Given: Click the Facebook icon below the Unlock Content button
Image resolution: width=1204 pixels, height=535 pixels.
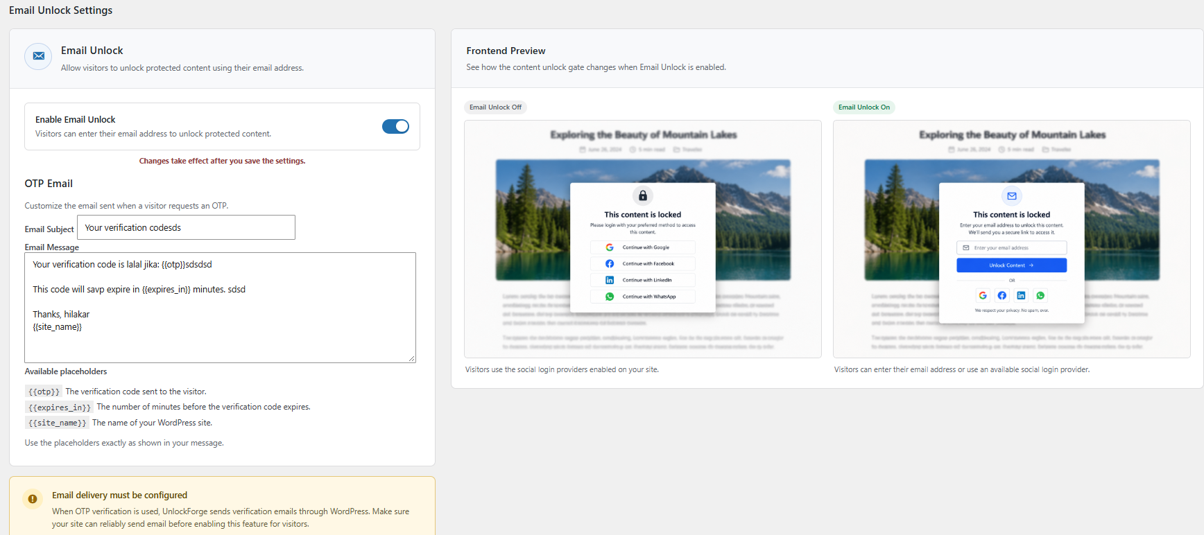Looking at the screenshot, I should point(1002,295).
